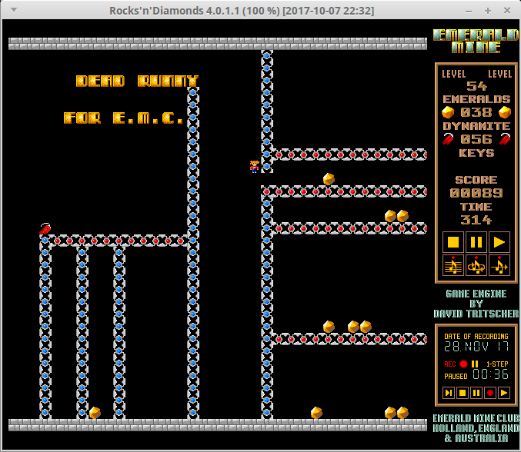Click the tape eject/step button
Image resolution: width=521 pixels, height=452 pixels.
tap(449, 393)
